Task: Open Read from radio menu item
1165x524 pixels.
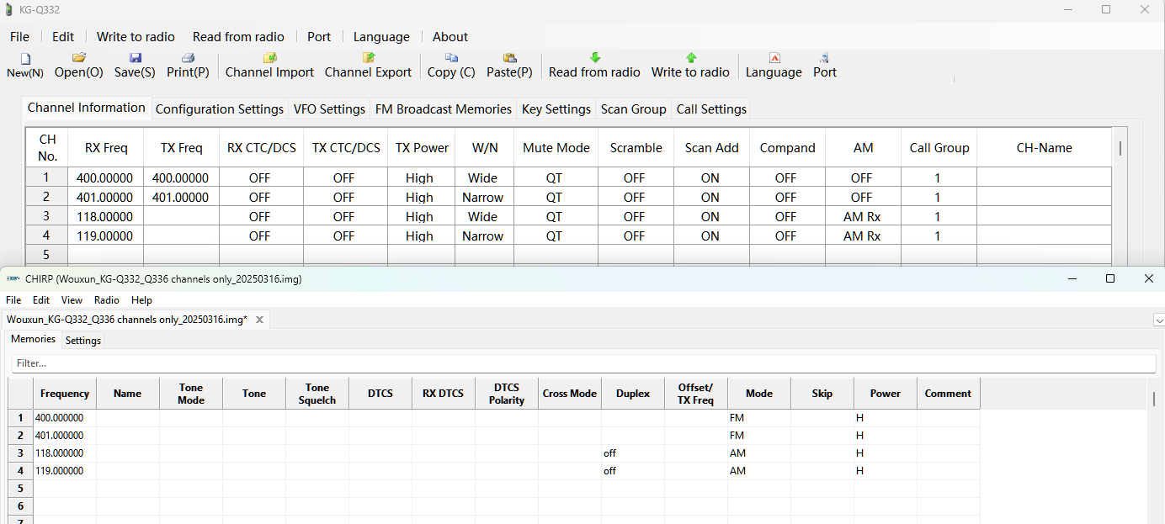Action: 238,37
